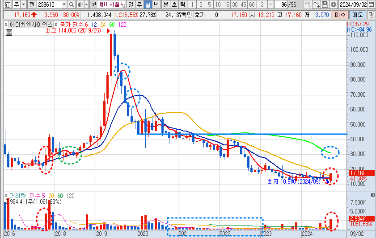Screen dimensions: 376x238
Task: Select the 15 interval preset
Action: tap(226, 4)
